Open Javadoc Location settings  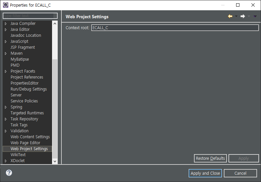pos(26,35)
